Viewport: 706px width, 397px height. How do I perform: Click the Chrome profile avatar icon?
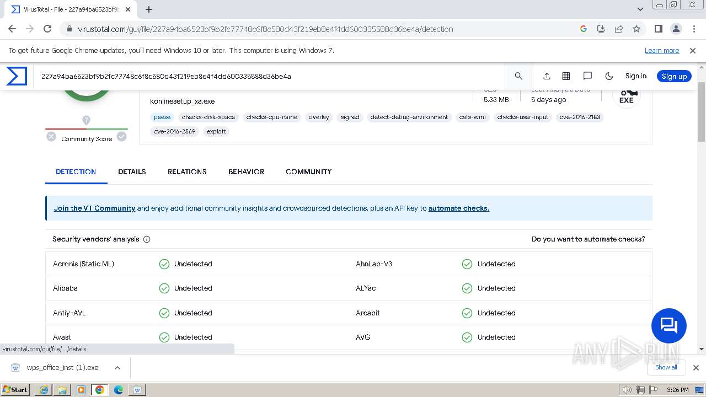(x=676, y=29)
